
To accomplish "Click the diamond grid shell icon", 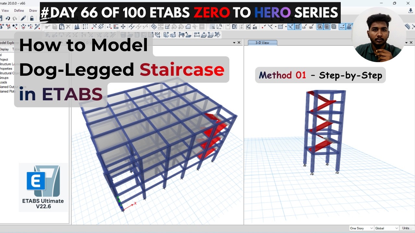I will (154, 27).
